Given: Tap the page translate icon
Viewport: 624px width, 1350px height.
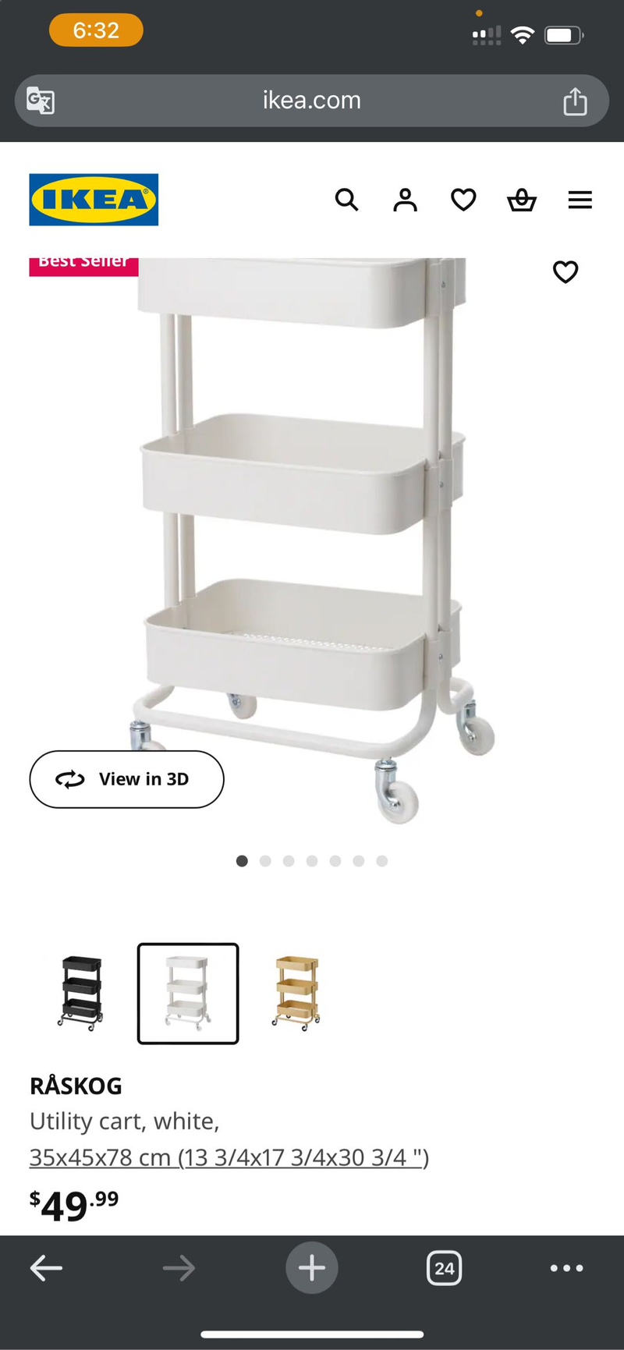Looking at the screenshot, I should 41,101.
